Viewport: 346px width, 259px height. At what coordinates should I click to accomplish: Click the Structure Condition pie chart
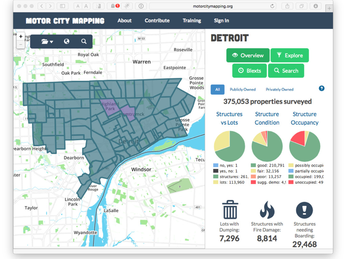coord(267,146)
